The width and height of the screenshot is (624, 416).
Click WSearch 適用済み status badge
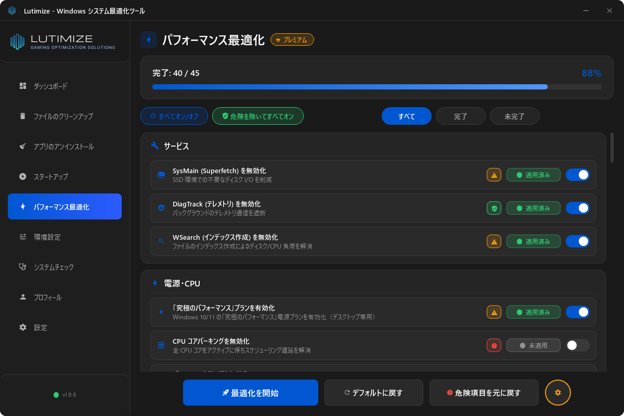coord(534,241)
